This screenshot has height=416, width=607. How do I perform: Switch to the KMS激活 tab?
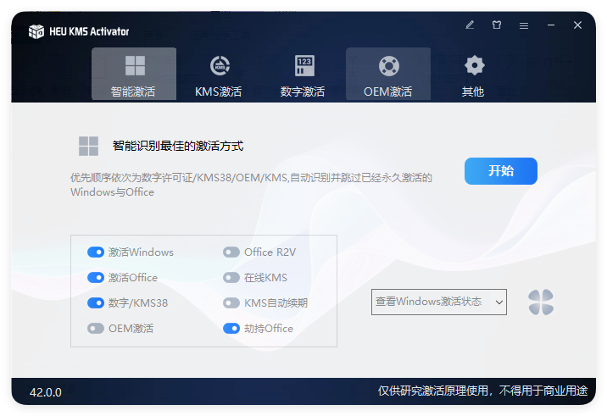pos(219,74)
